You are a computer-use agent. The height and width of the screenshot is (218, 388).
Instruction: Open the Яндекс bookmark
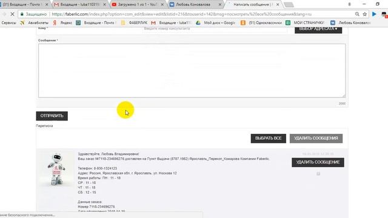coord(62,23)
